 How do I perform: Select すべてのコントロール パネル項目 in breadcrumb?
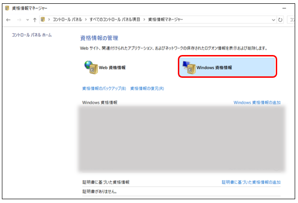pos(115,19)
